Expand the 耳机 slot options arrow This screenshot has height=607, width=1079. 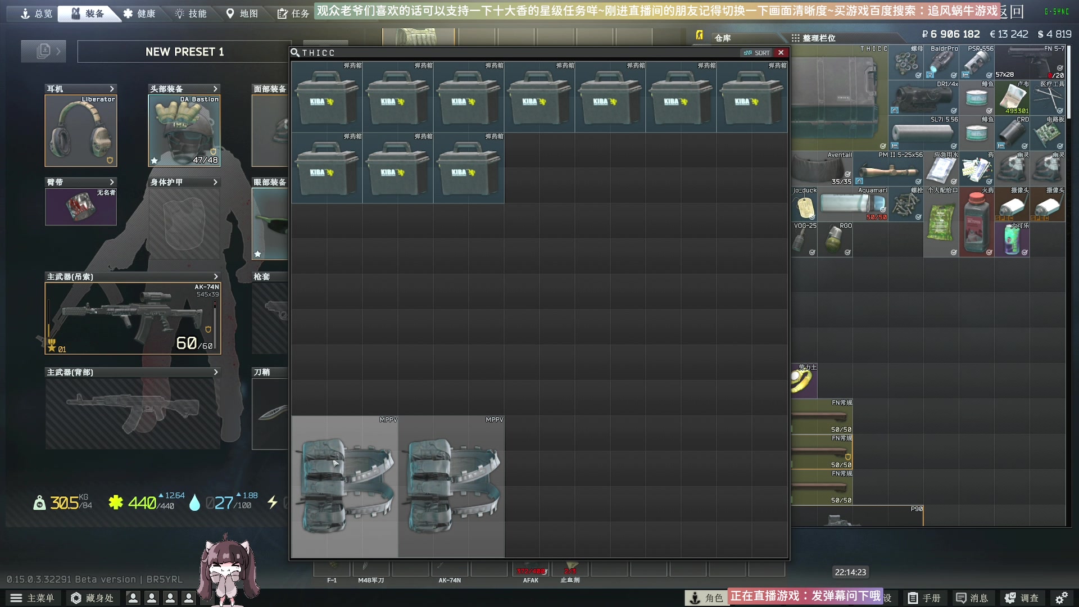pyautogui.click(x=112, y=89)
